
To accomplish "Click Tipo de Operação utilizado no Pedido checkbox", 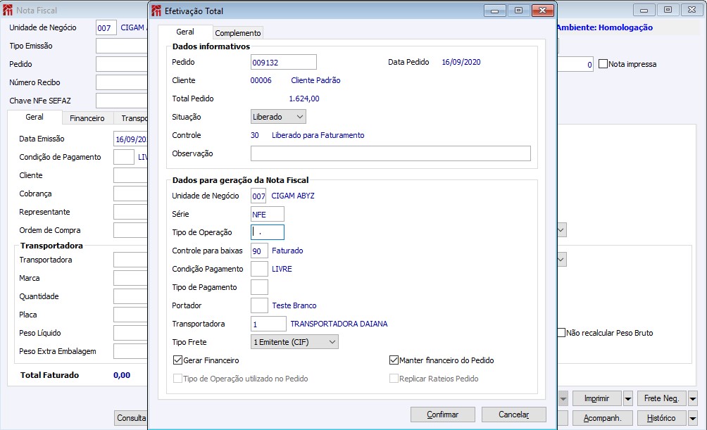I will [177, 378].
